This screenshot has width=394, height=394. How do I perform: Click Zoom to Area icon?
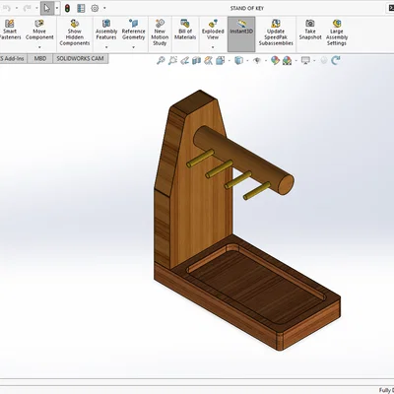click(x=172, y=60)
